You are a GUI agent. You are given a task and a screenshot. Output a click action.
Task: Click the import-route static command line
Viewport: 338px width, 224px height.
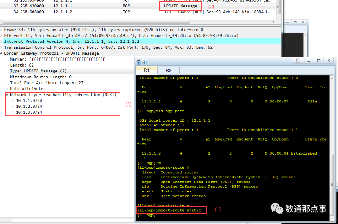[172, 210]
